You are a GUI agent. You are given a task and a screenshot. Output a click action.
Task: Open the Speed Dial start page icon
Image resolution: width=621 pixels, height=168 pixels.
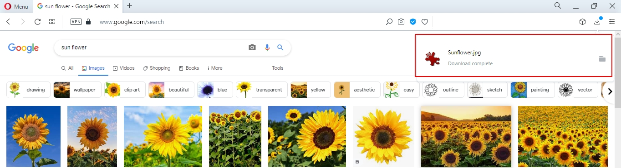point(52,22)
